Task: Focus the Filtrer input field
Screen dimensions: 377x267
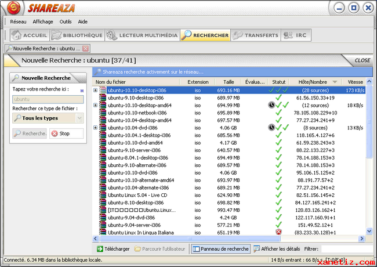Action: (x=347, y=249)
